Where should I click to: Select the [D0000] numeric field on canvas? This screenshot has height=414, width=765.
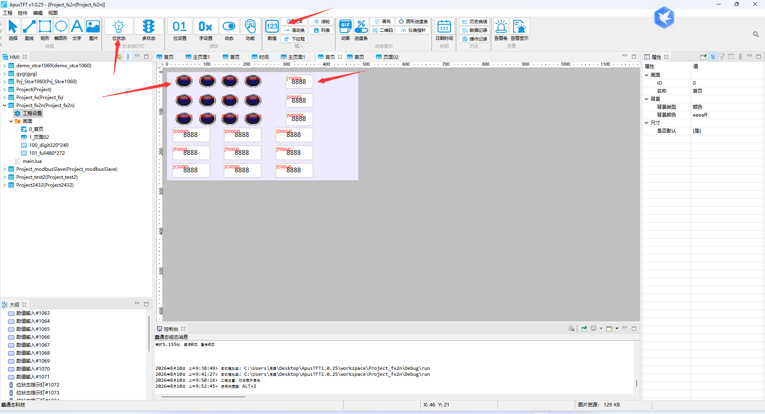coord(191,135)
